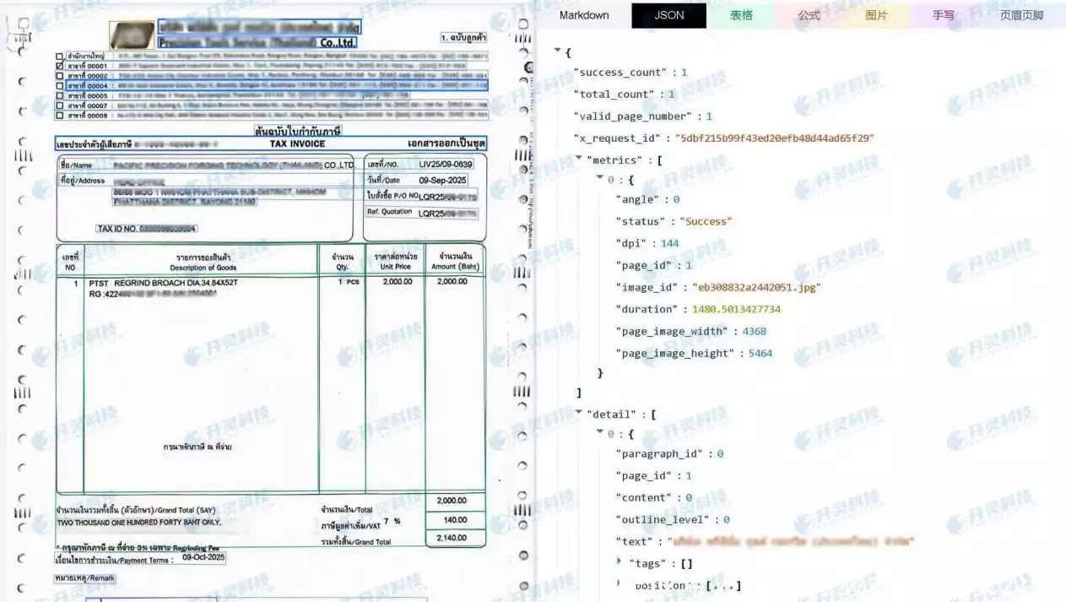Open the 表格 tab
The width and height of the screenshot is (1066, 602).
point(741,15)
